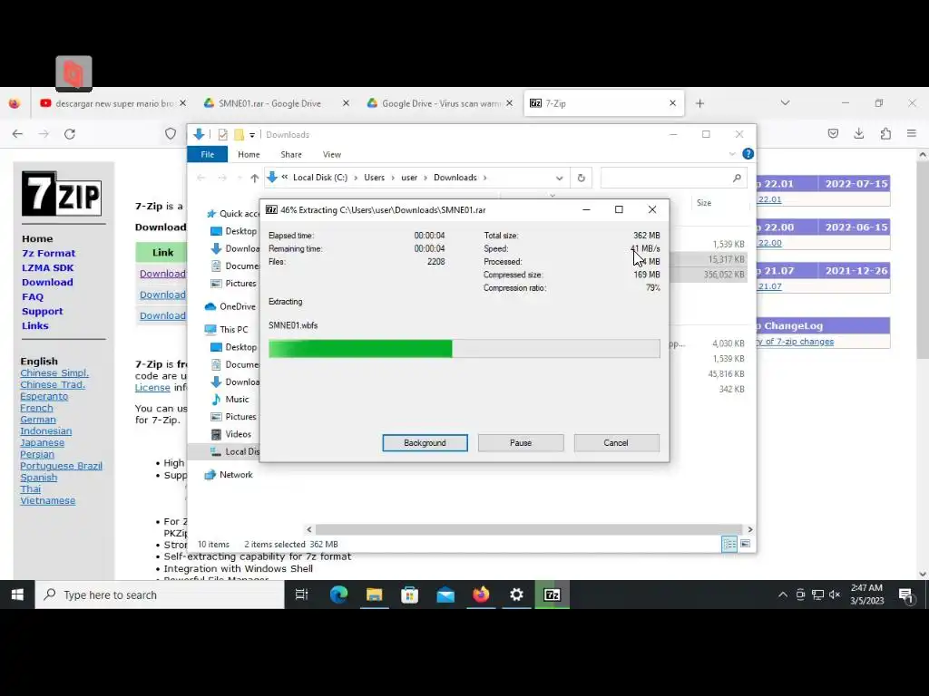Open the File tab in Explorer

point(208,154)
